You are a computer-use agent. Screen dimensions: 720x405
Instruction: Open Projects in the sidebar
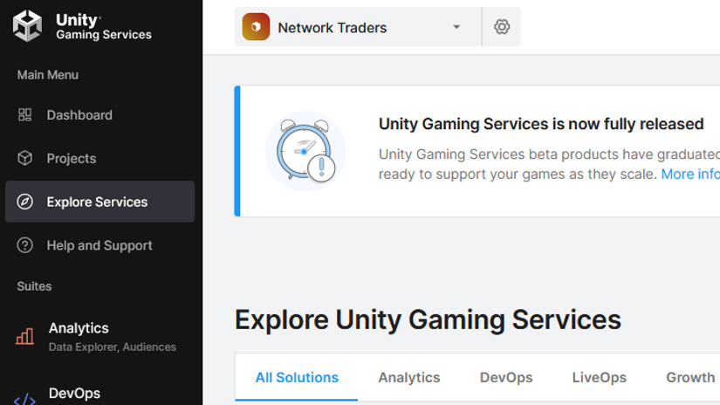100,158
